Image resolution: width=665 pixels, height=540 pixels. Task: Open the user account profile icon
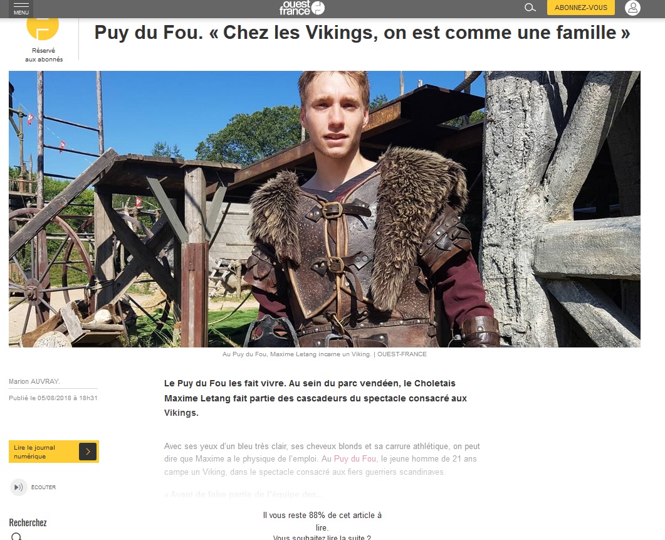point(632,8)
